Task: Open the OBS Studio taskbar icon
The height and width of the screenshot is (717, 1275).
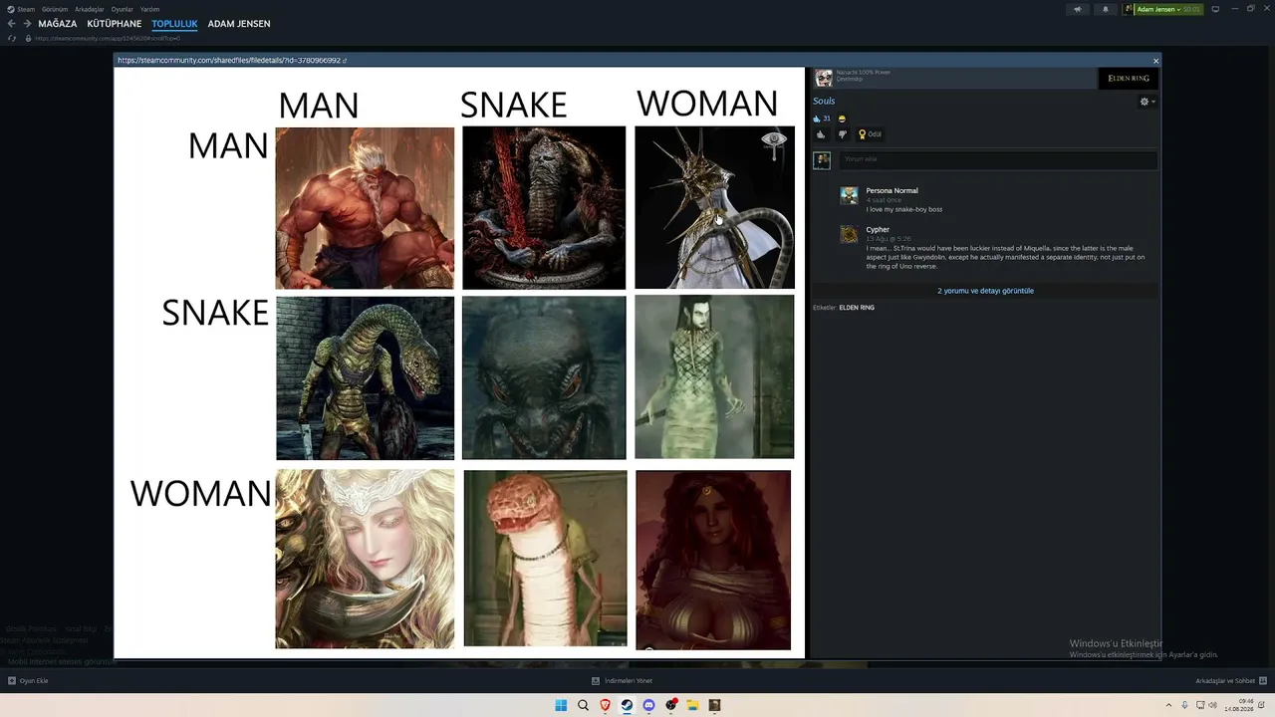Action: 670,705
